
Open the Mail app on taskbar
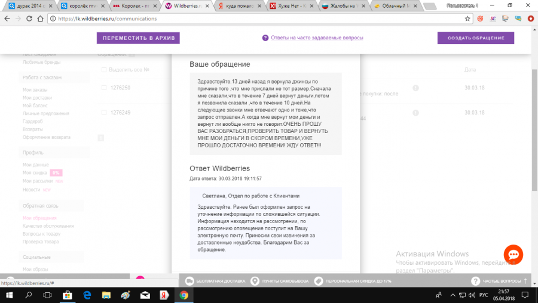pos(145,295)
